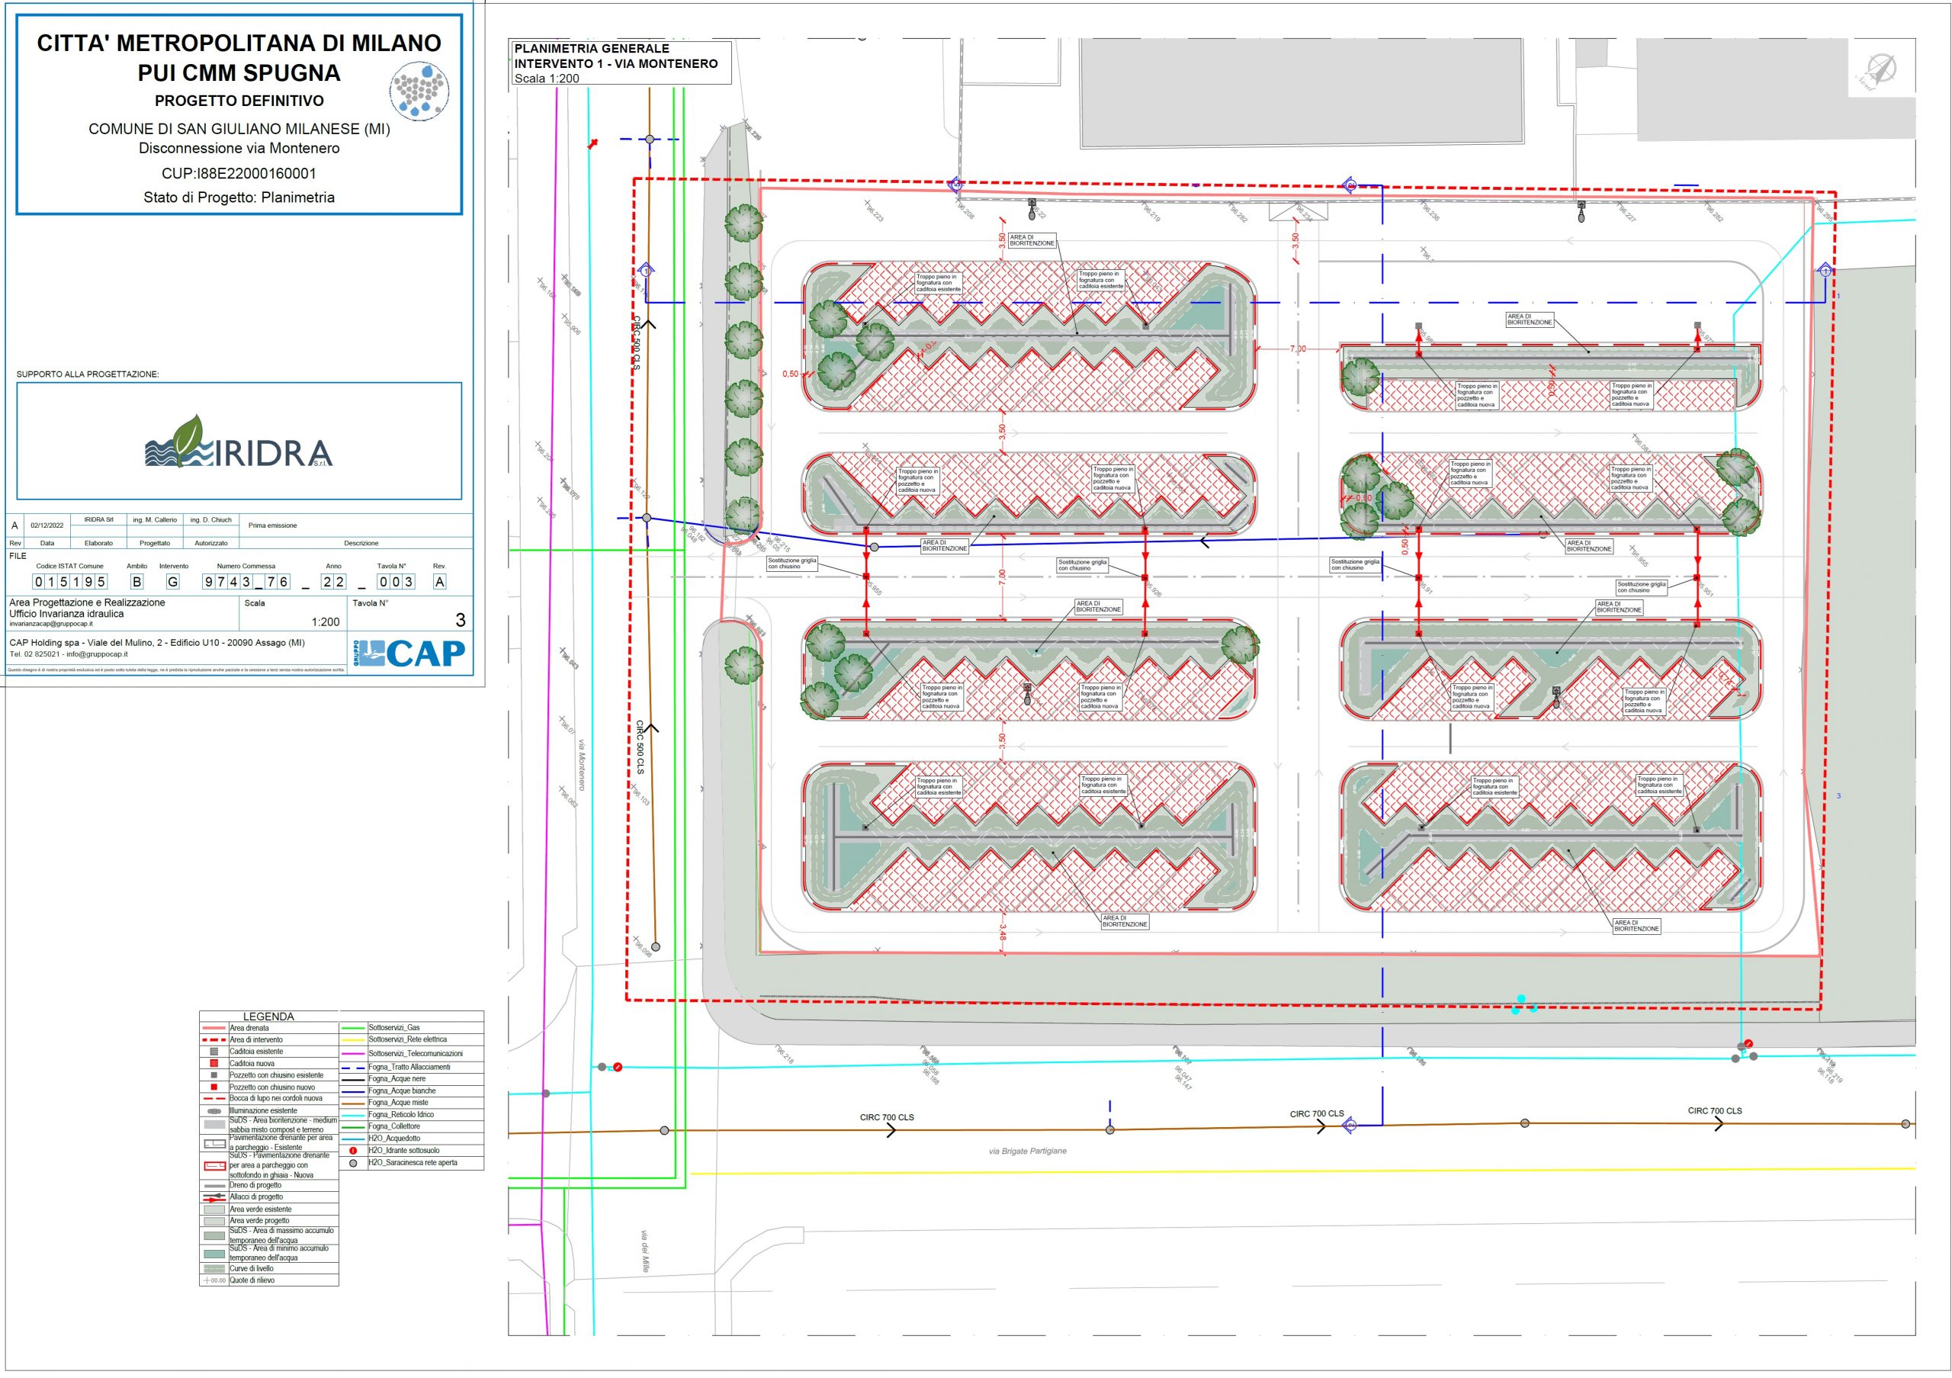This screenshot has width=1952, height=1378.
Task: Click 'COMUNE DI SAN GIULIANO MILANESE (MI)'
Action: coord(239,129)
